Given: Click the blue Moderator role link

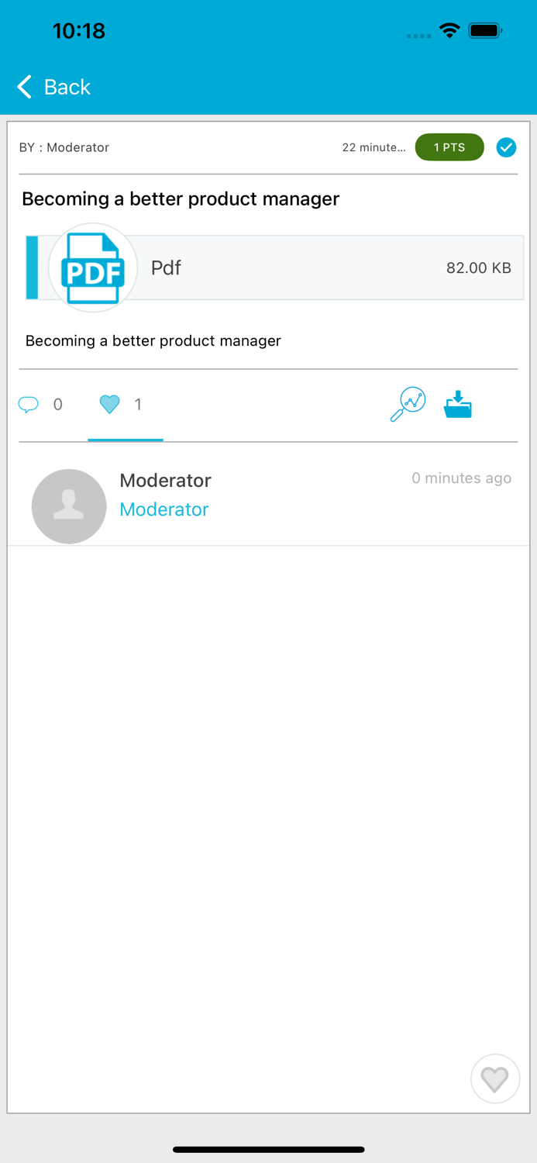Looking at the screenshot, I should point(164,509).
